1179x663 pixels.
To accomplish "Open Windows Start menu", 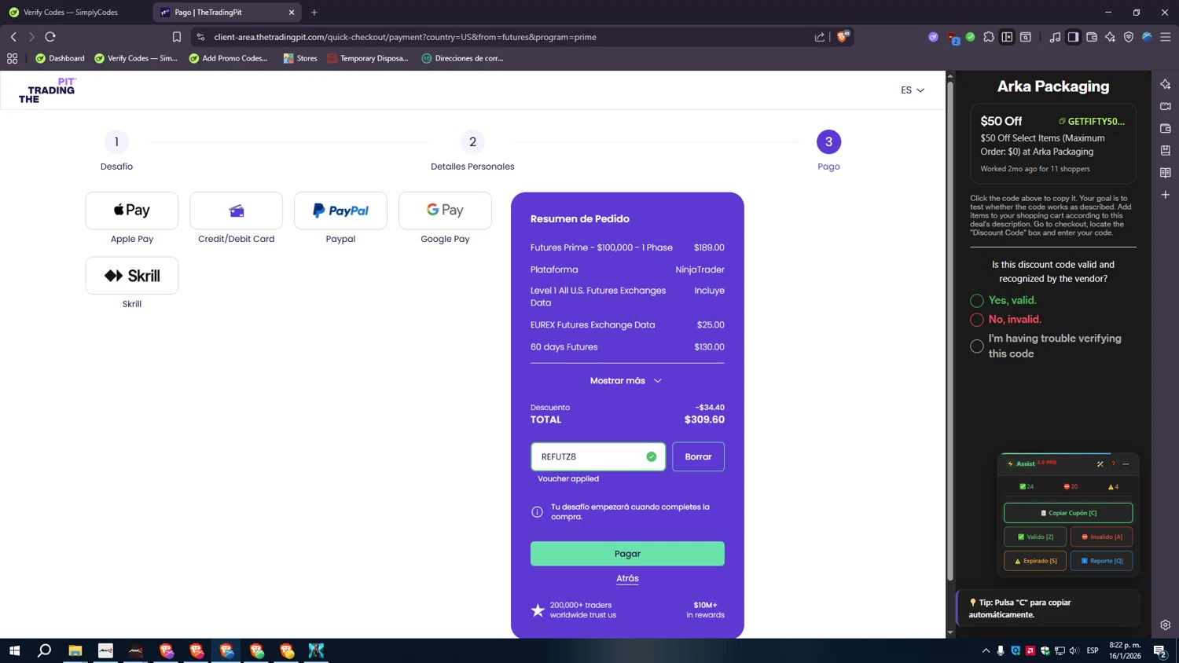I will [14, 650].
